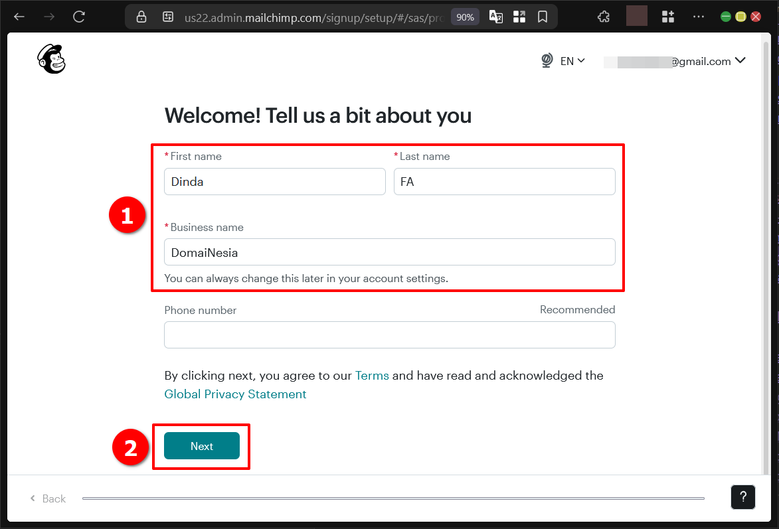Bookmark this page using the bookmark icon

[x=543, y=17]
